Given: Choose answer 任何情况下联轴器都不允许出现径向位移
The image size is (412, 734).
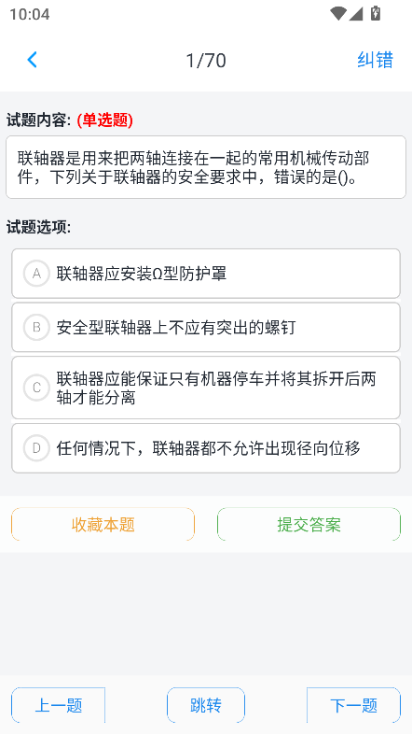Looking at the screenshot, I should [209, 448].
